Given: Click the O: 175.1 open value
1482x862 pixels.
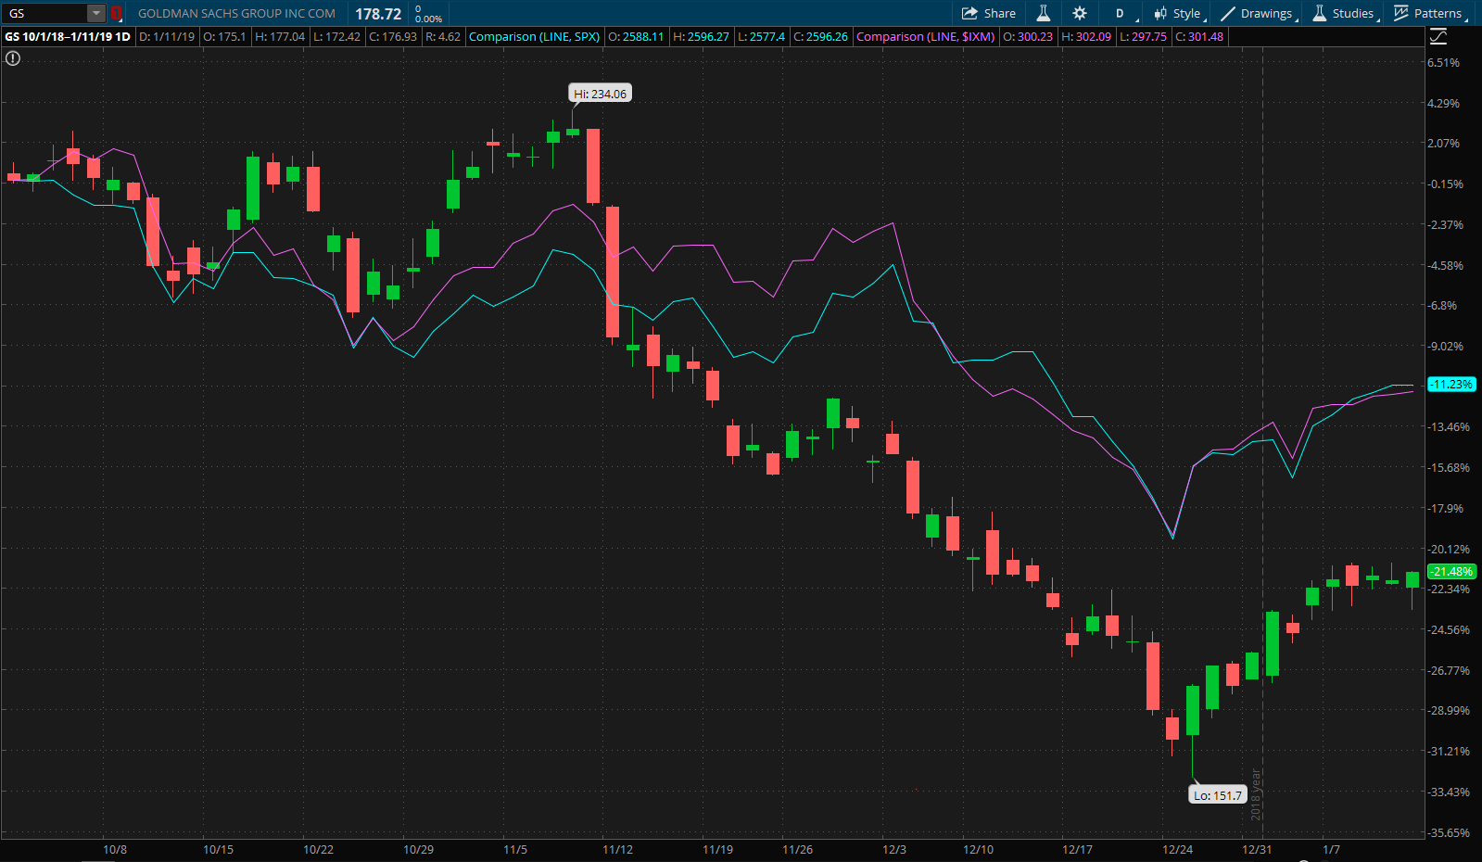Looking at the screenshot, I should [224, 37].
